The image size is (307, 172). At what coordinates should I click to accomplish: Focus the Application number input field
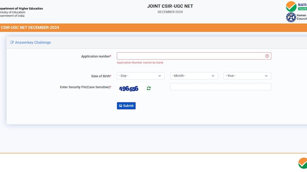(194, 56)
